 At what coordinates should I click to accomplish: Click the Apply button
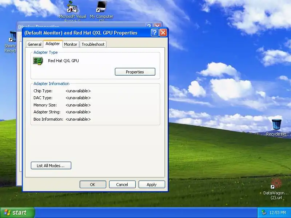coord(152,185)
